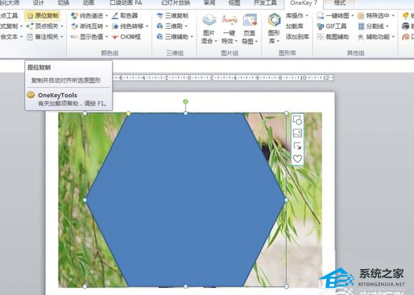Expand the 纯色转移 dropdown arrow

147,26
